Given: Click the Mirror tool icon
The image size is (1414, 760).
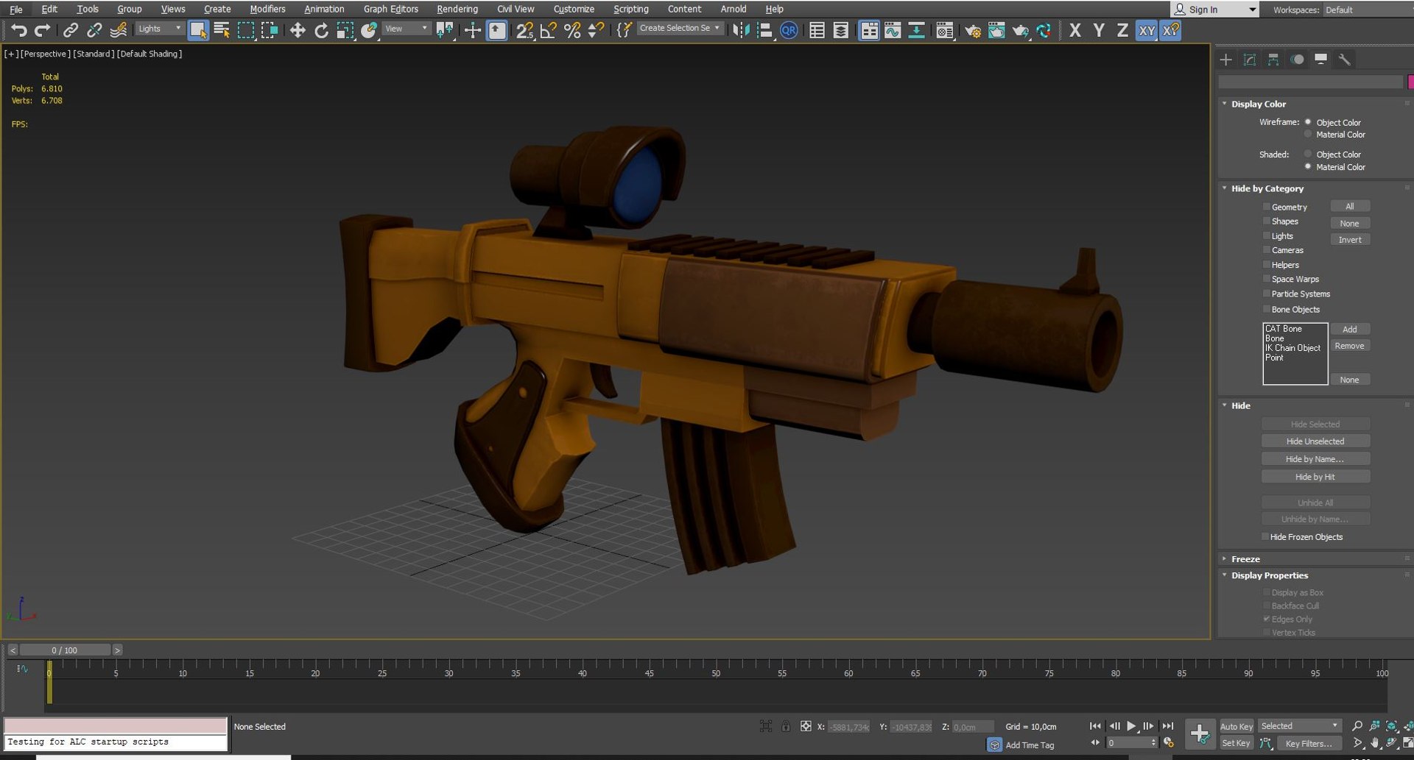Looking at the screenshot, I should coord(741,30).
